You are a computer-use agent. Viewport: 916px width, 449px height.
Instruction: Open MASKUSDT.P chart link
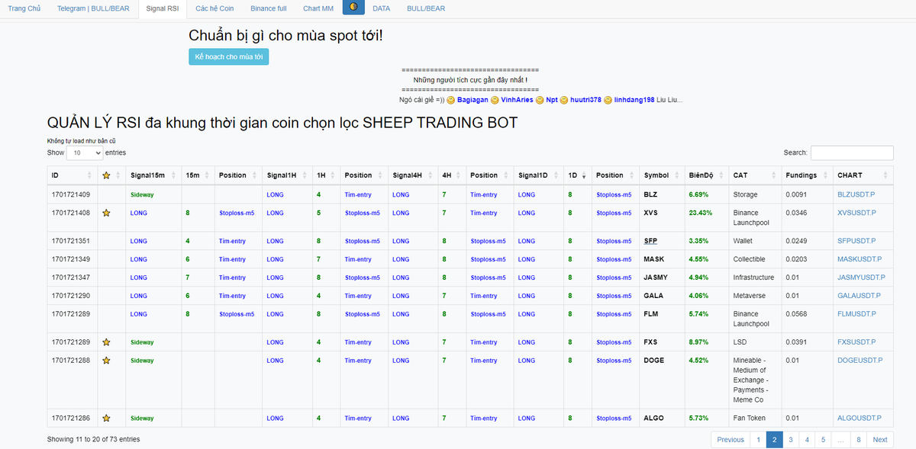click(859, 259)
